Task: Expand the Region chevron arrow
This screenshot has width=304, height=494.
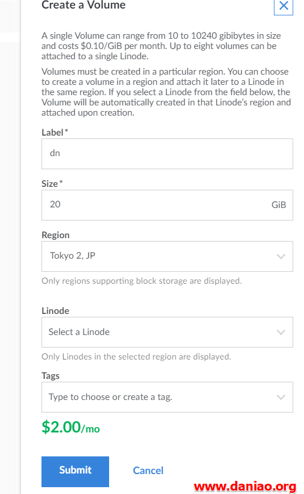Action: tap(281, 256)
